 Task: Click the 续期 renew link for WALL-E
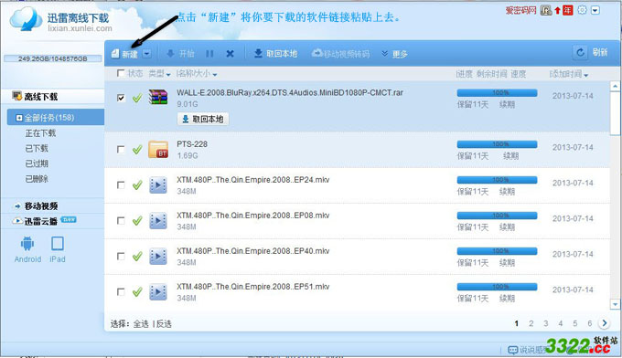[507, 104]
